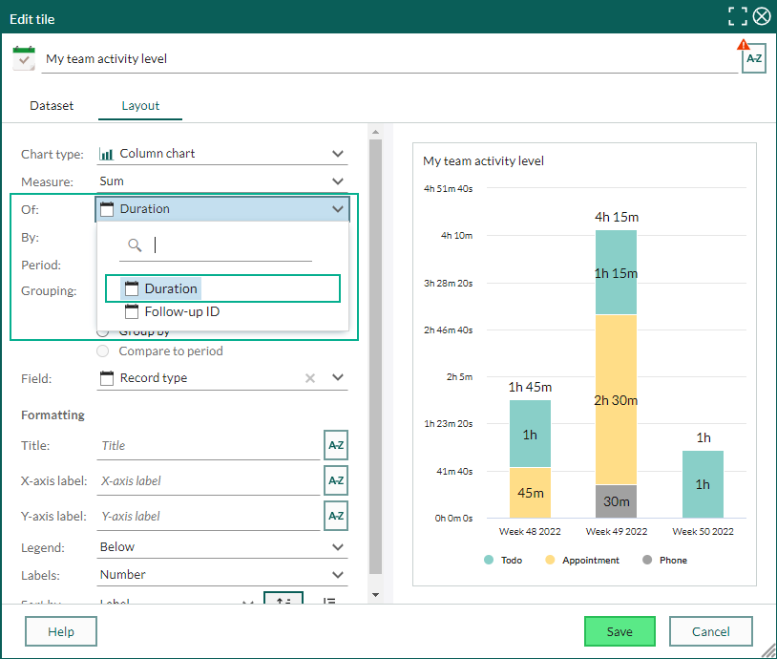Open the Legend position dropdown
Viewport: 777px width, 659px height.
click(x=222, y=547)
